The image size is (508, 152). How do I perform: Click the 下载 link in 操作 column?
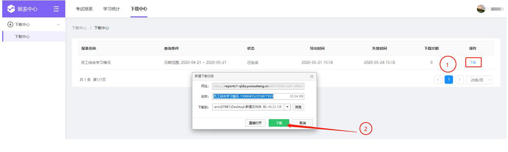click(473, 63)
